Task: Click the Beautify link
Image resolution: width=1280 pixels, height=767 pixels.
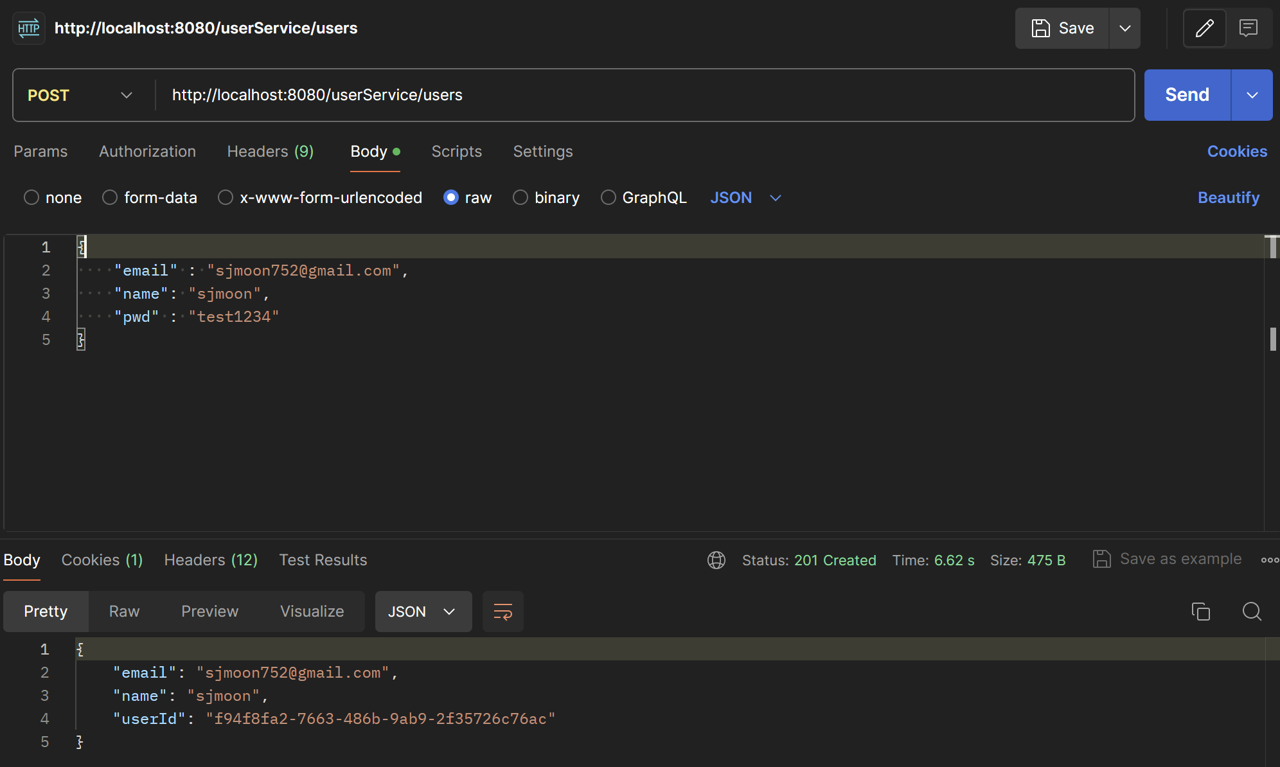Action: point(1228,198)
